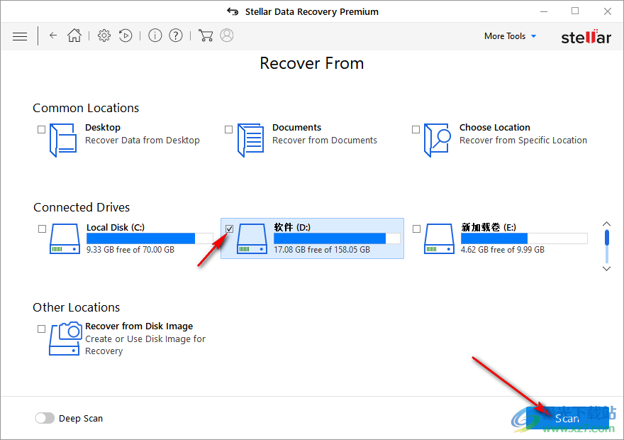This screenshot has width=624, height=440.
Task: Click '17.08 GB free of 158.05 GB' text
Action: (321, 250)
